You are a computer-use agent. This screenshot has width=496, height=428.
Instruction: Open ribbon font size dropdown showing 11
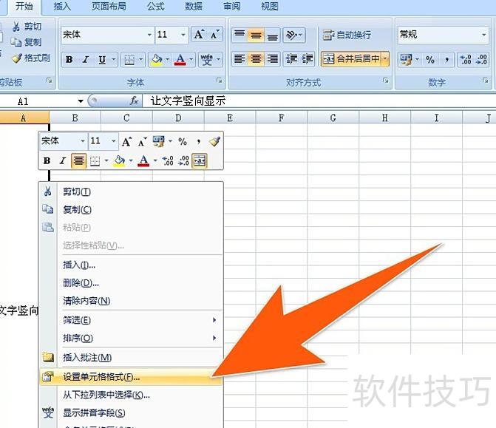click(x=183, y=34)
